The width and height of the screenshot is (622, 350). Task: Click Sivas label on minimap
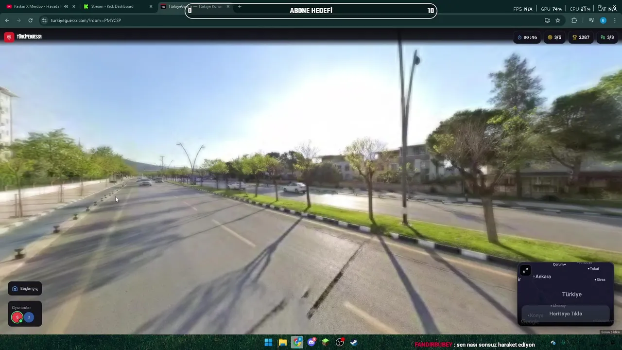[x=601, y=280]
